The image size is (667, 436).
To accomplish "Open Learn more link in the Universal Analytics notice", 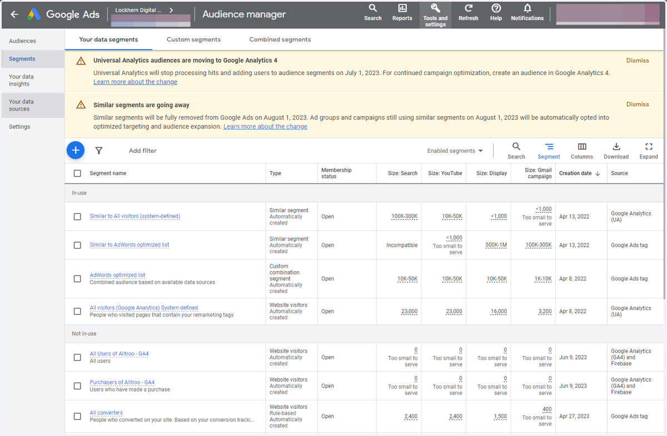I will pyautogui.click(x=135, y=82).
